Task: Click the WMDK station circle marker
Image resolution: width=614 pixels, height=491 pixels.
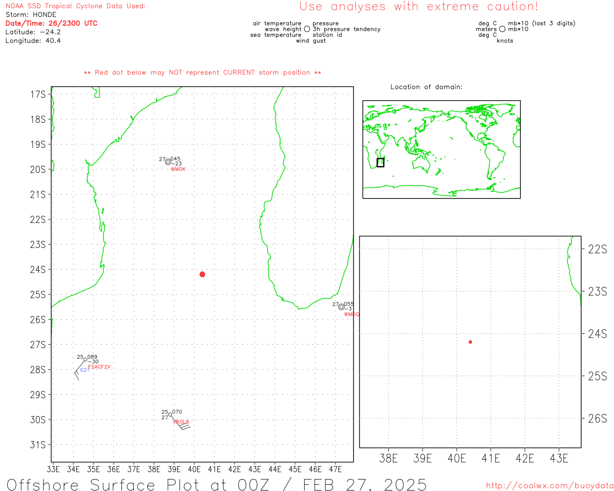Action: click(x=168, y=162)
